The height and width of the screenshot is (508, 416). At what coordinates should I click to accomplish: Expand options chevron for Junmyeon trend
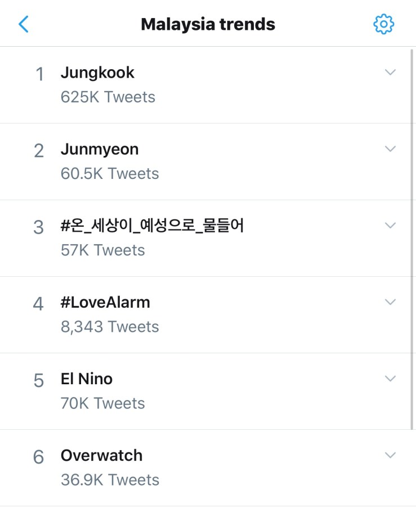pyautogui.click(x=390, y=149)
